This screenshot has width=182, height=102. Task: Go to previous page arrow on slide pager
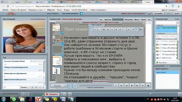click(x=89, y=25)
